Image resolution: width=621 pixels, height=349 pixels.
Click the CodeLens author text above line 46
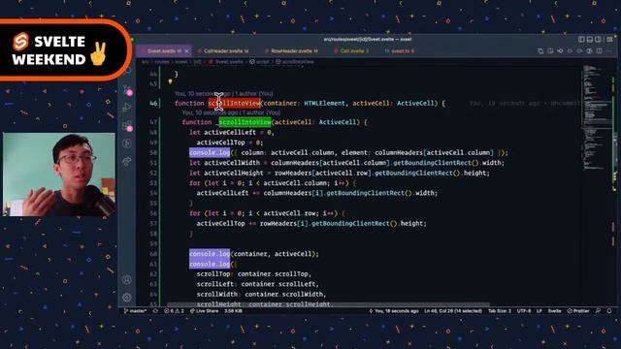[x=224, y=94]
